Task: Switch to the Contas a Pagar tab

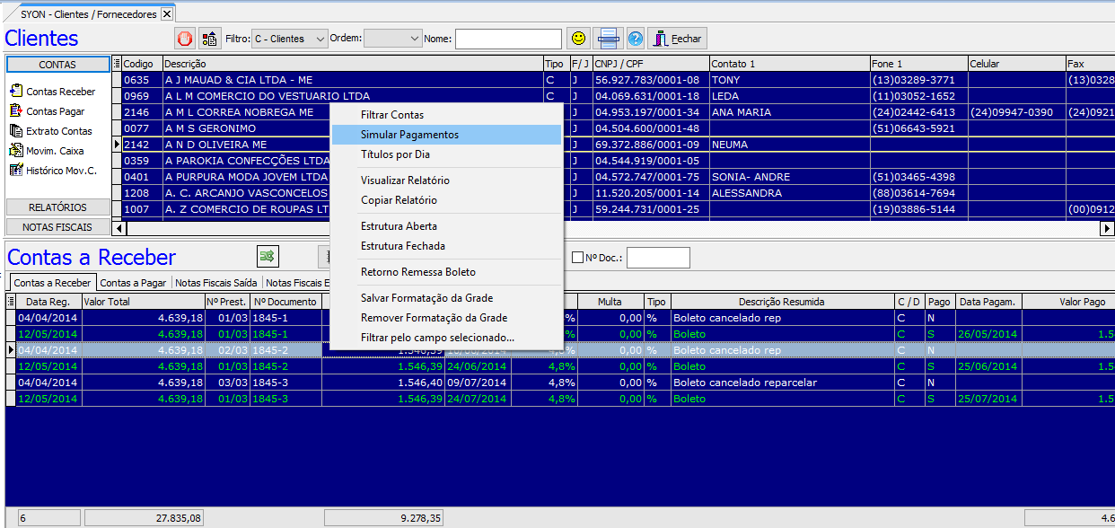Action: (133, 283)
